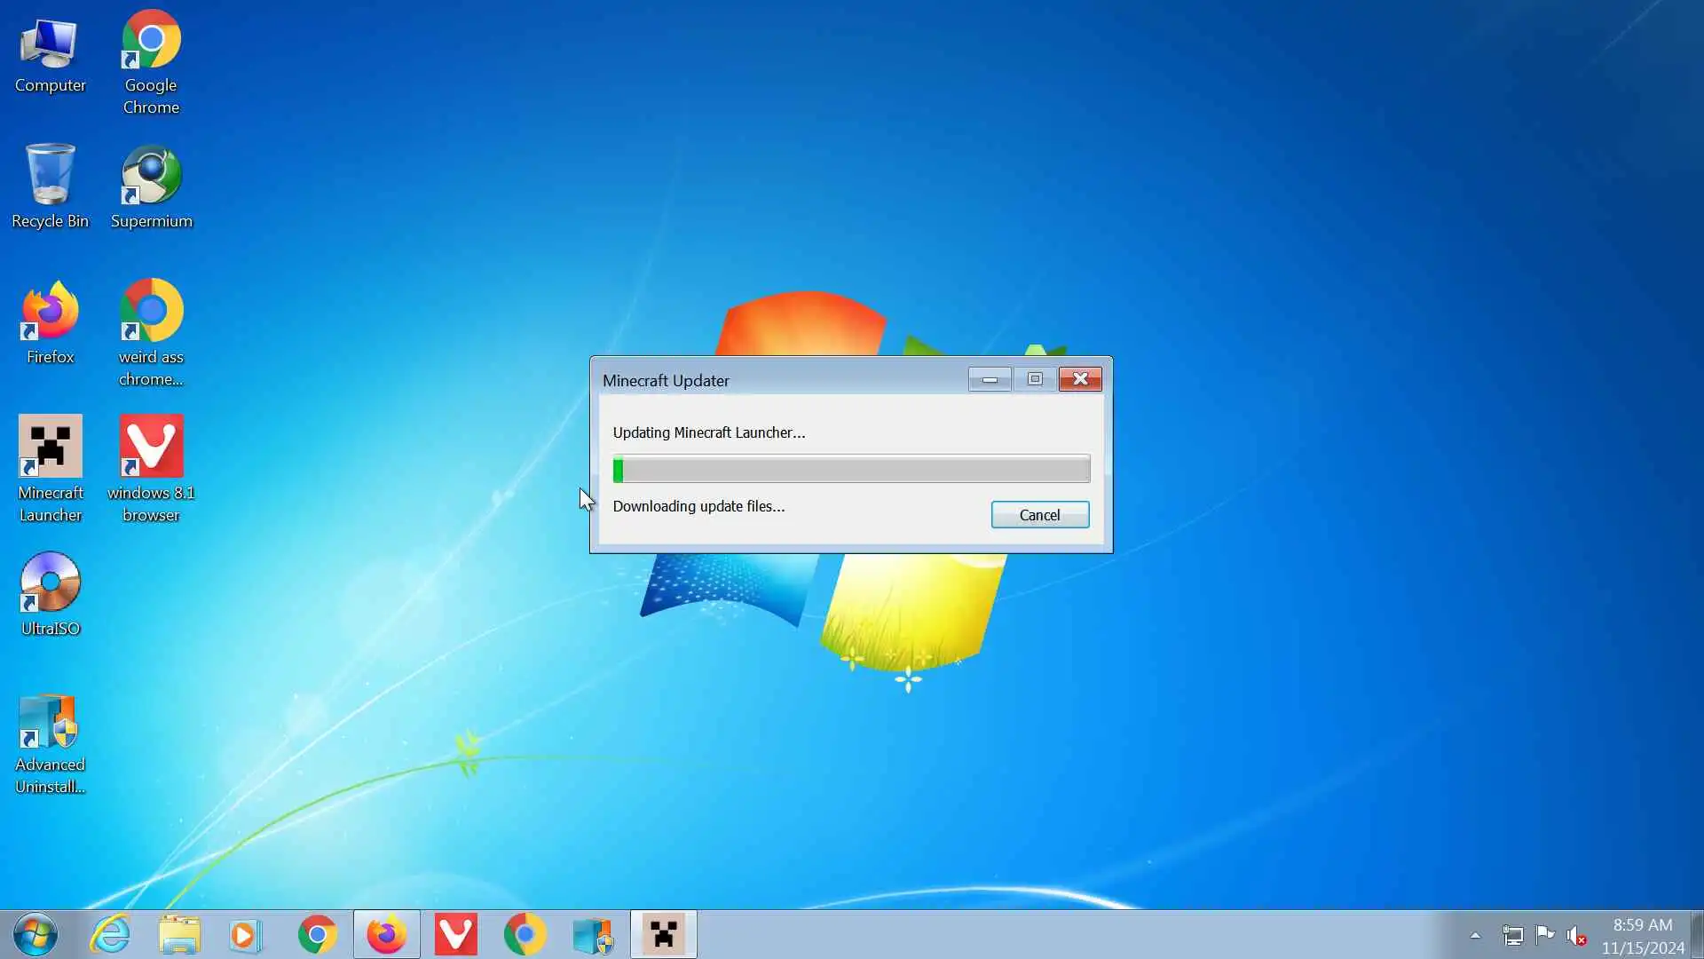The image size is (1704, 959).
Task: Show hidden system tray icons arrow
Action: pos(1475,935)
